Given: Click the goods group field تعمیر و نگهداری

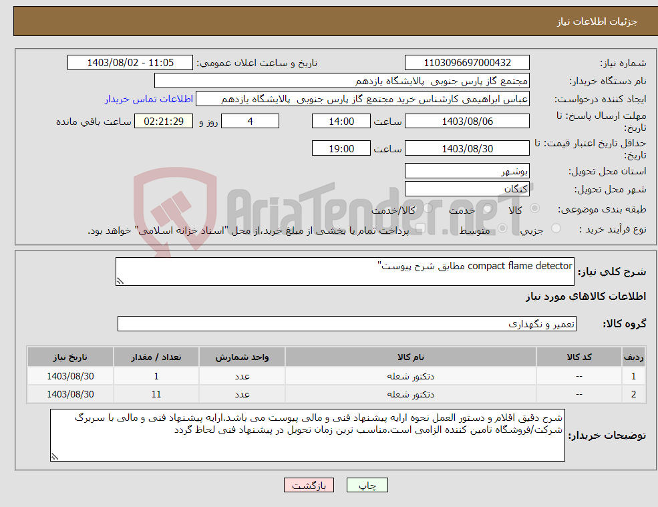Looking at the screenshot, I should [347, 323].
